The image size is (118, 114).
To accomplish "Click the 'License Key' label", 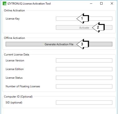I will point(12,19).
